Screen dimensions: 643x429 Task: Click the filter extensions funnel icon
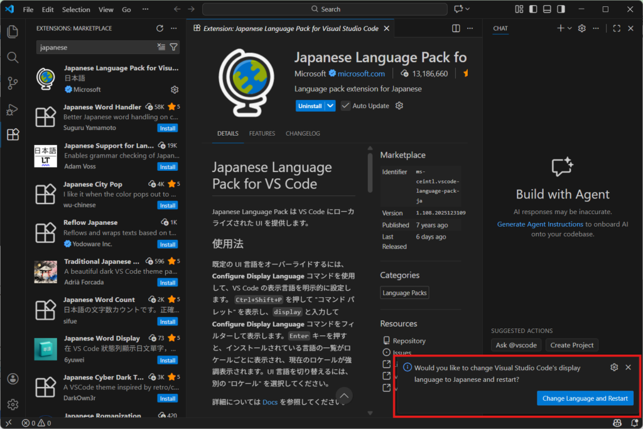tap(174, 47)
